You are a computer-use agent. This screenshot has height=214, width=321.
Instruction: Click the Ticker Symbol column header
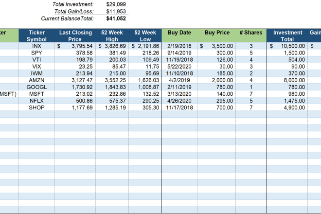coord(36,36)
